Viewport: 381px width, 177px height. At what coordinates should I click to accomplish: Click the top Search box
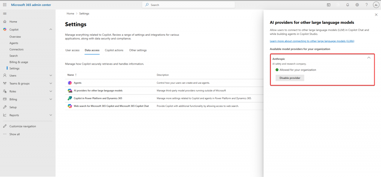[188, 5]
